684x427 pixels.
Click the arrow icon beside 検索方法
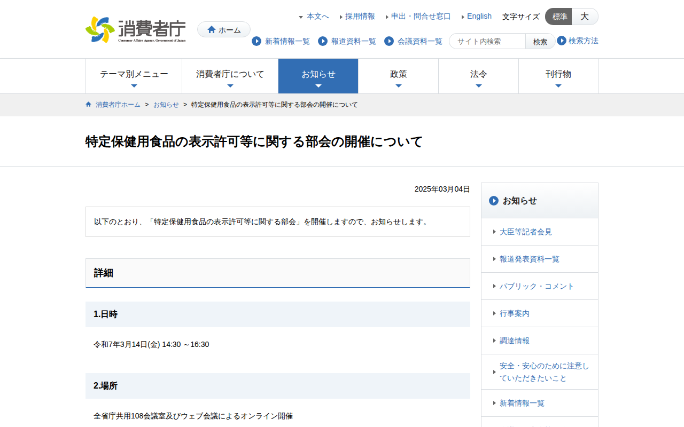562,41
